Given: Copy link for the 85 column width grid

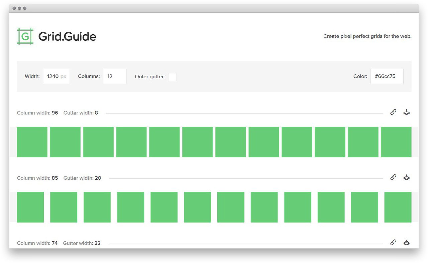Looking at the screenshot, I should click(393, 177).
